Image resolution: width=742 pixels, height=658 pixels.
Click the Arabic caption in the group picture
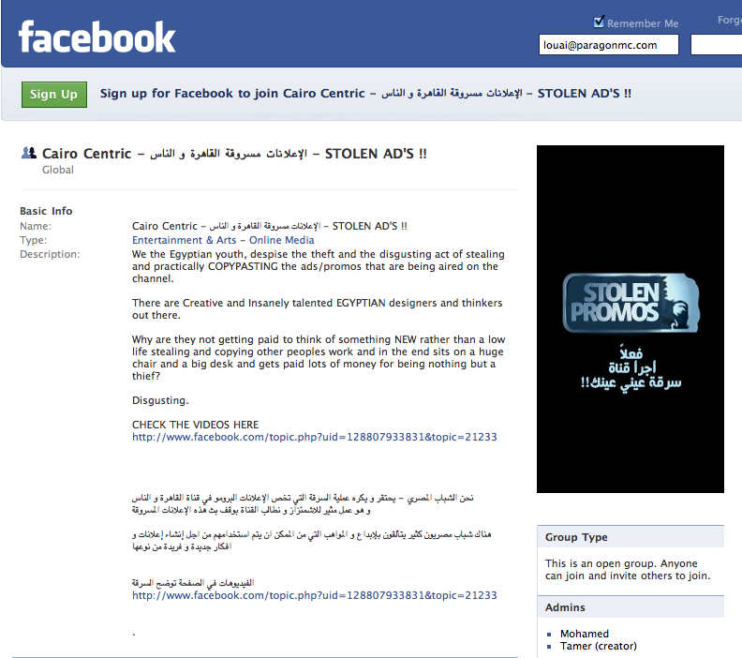[x=631, y=367]
